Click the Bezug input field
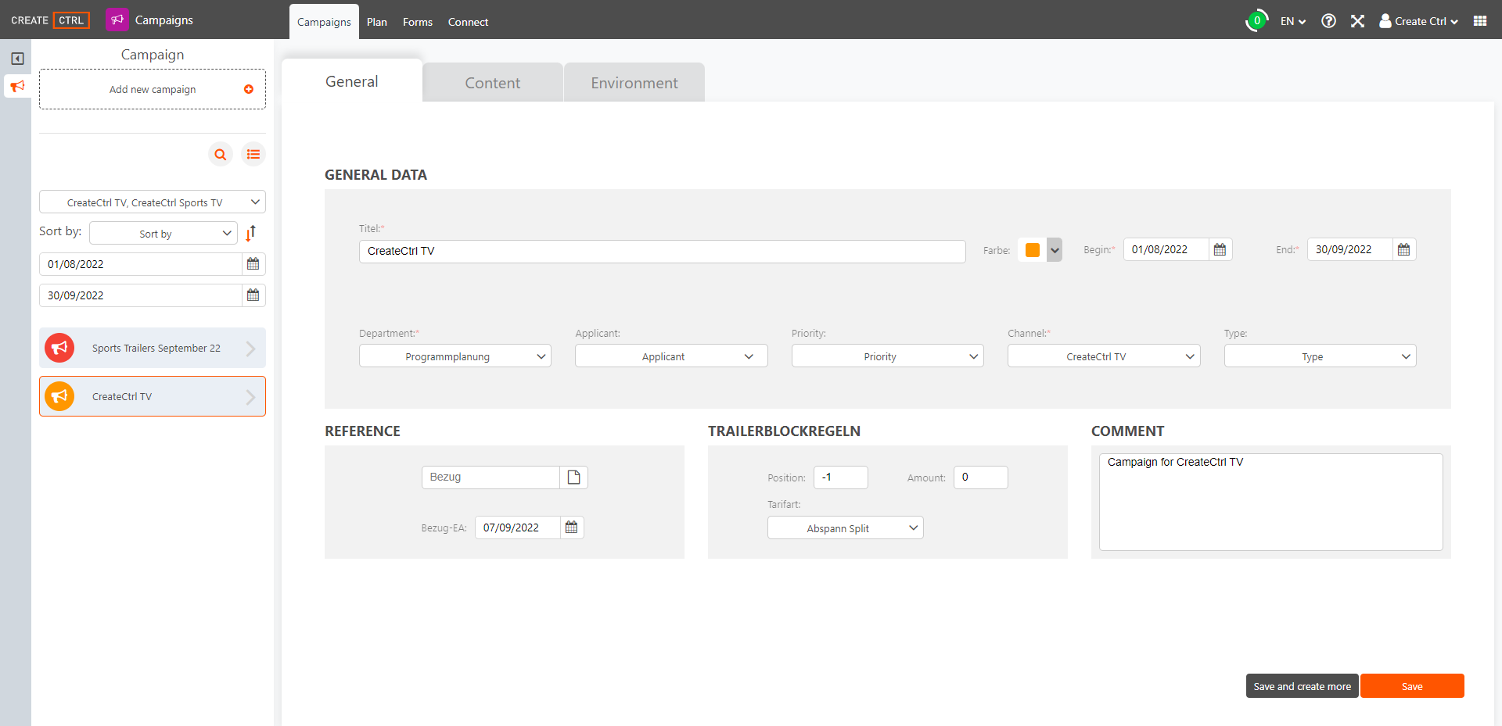The image size is (1502, 726). click(x=490, y=477)
